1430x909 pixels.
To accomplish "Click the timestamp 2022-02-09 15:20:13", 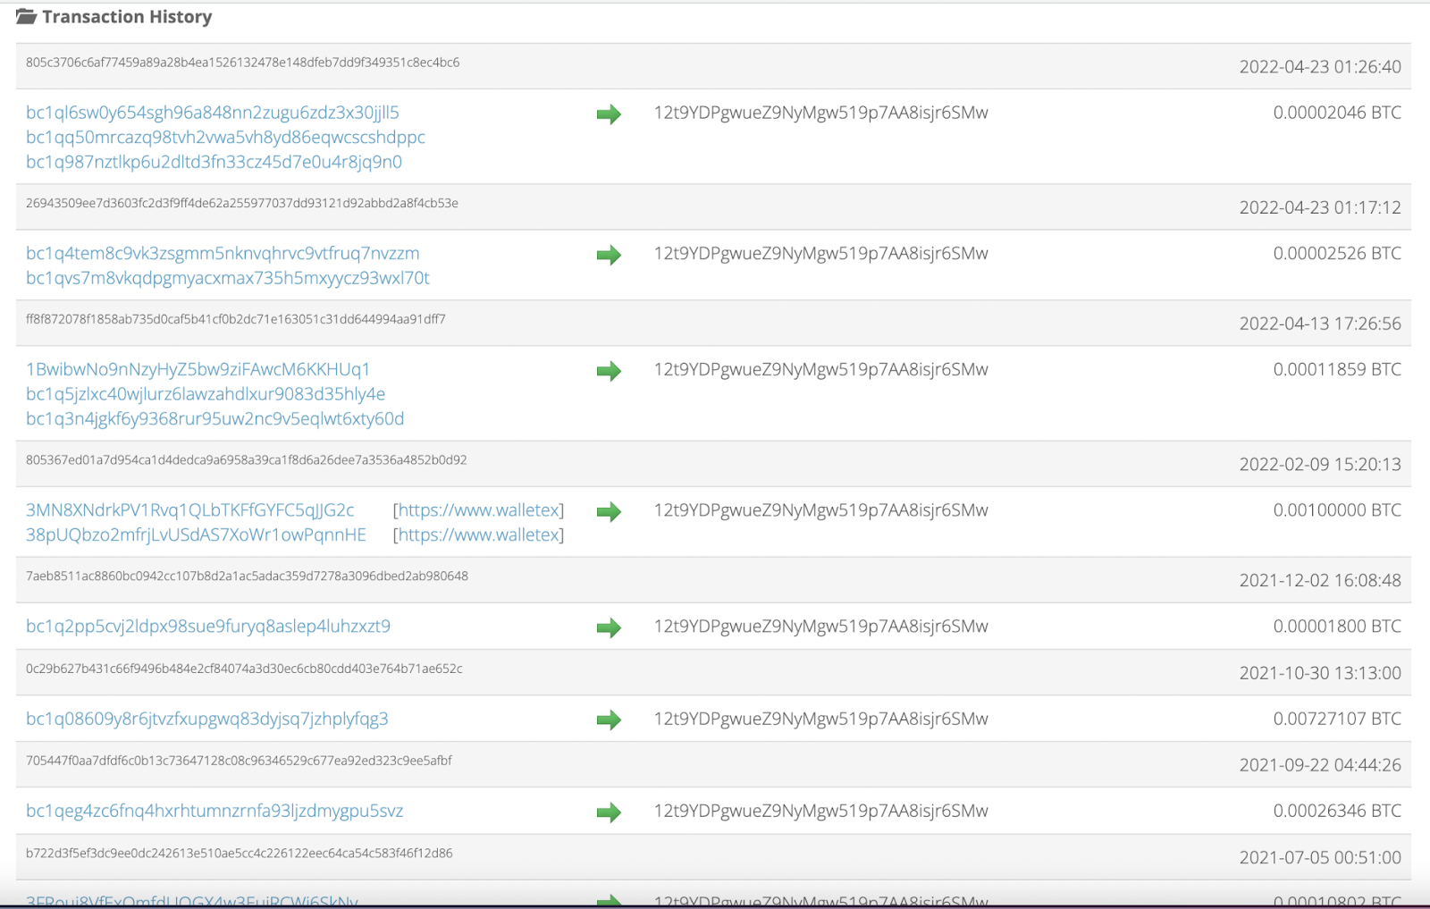I will (1320, 465).
